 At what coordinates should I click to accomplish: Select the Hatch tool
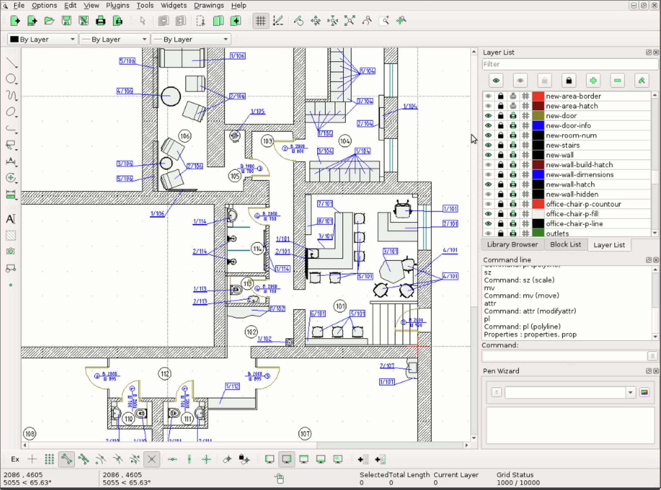(x=11, y=235)
